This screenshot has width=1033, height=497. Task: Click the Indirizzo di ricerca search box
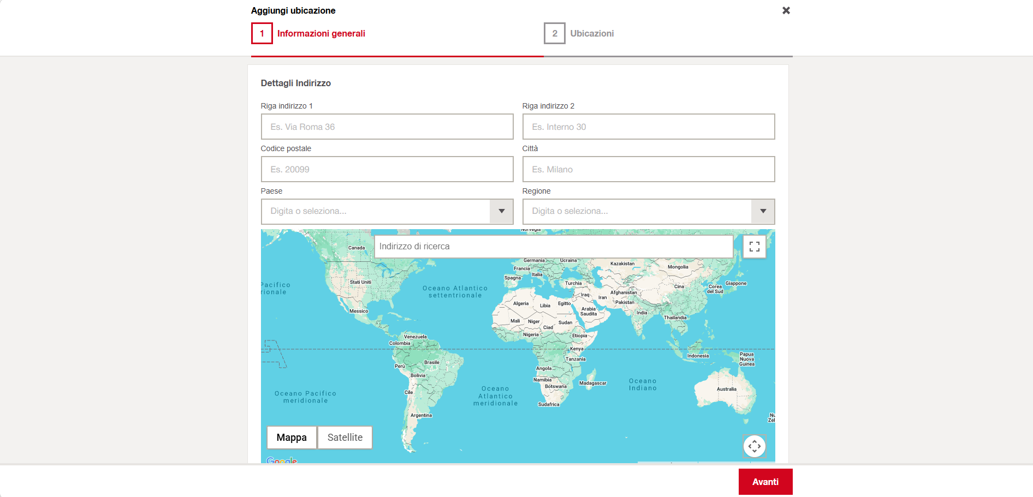coord(553,247)
